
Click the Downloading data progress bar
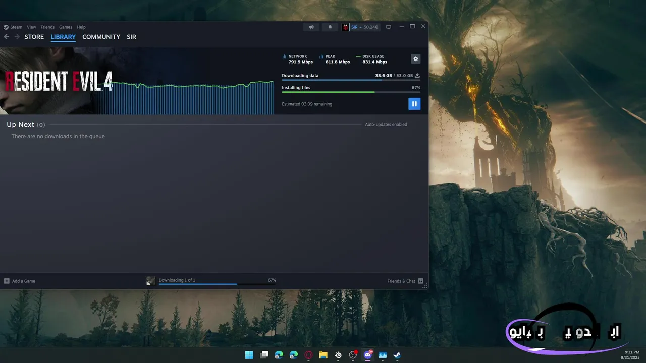[351, 80]
